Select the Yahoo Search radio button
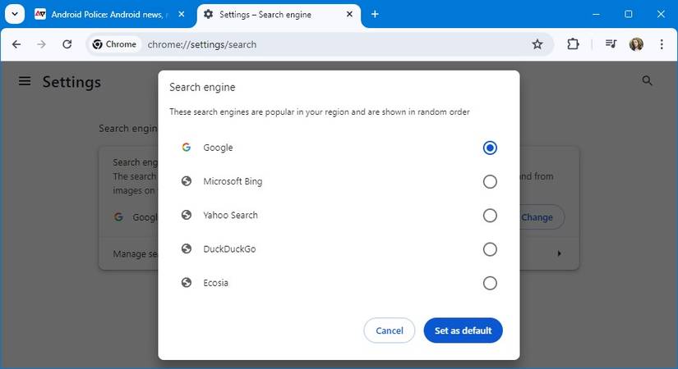 click(490, 216)
